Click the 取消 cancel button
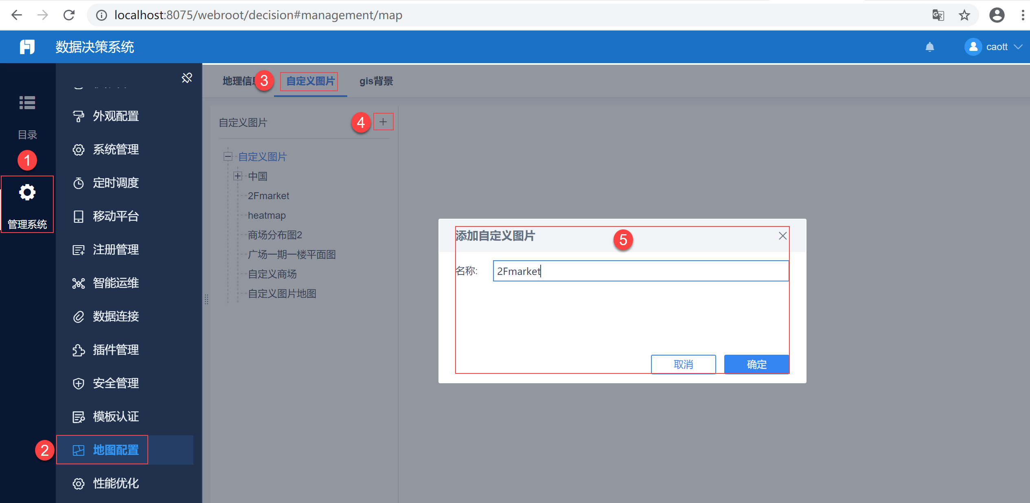Screen dimensions: 1030x503 click(x=683, y=364)
